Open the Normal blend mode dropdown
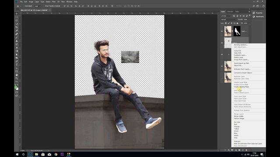280x157 pixels. point(228,20)
